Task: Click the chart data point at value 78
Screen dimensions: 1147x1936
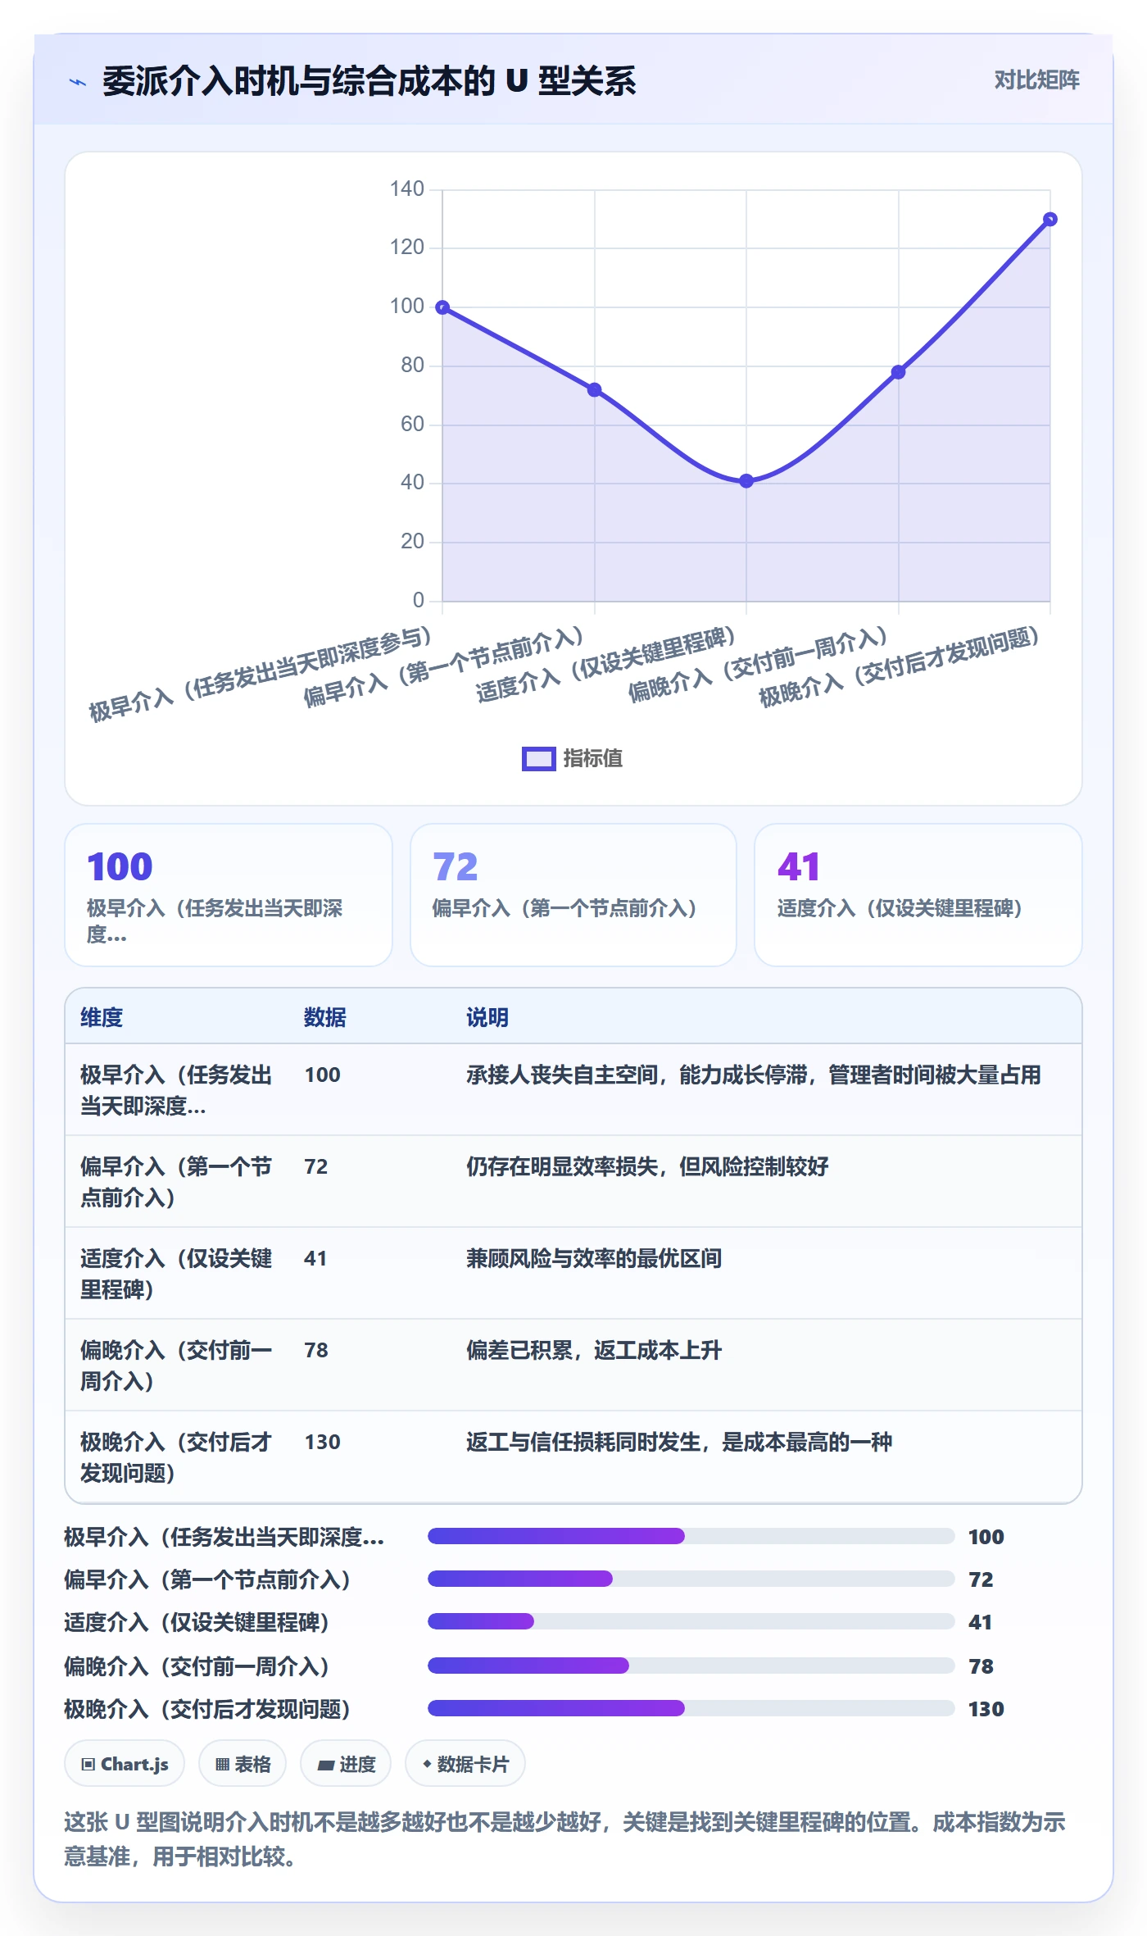Action: coord(898,372)
